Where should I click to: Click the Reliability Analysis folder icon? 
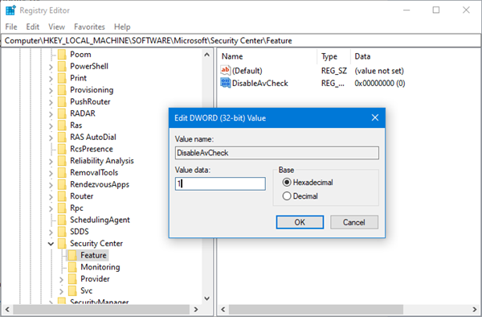click(x=62, y=161)
